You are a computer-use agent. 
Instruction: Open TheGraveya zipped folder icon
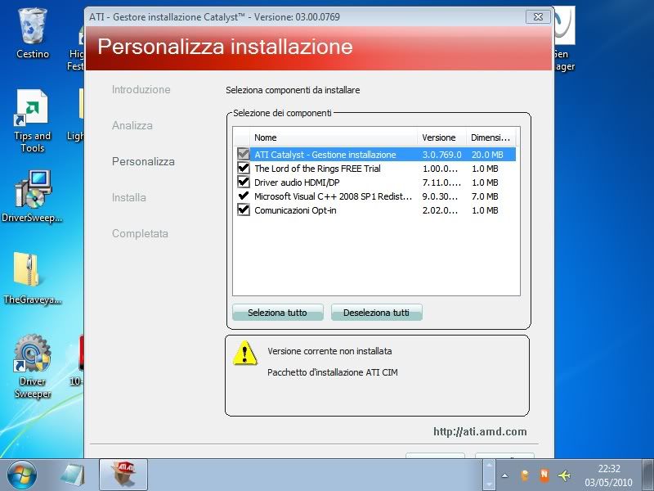click(32, 277)
